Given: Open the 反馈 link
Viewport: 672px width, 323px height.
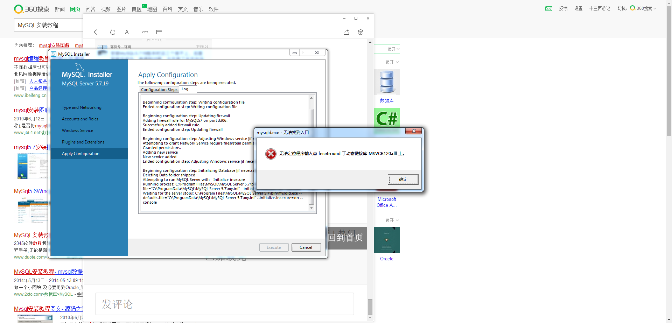Looking at the screenshot, I should pos(563,8).
